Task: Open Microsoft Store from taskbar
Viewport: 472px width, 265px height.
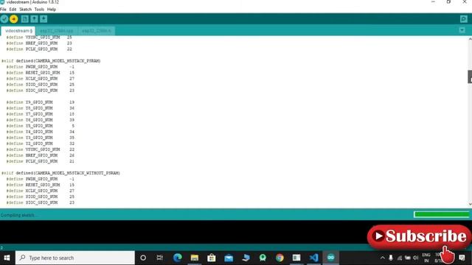Action: [x=212, y=258]
